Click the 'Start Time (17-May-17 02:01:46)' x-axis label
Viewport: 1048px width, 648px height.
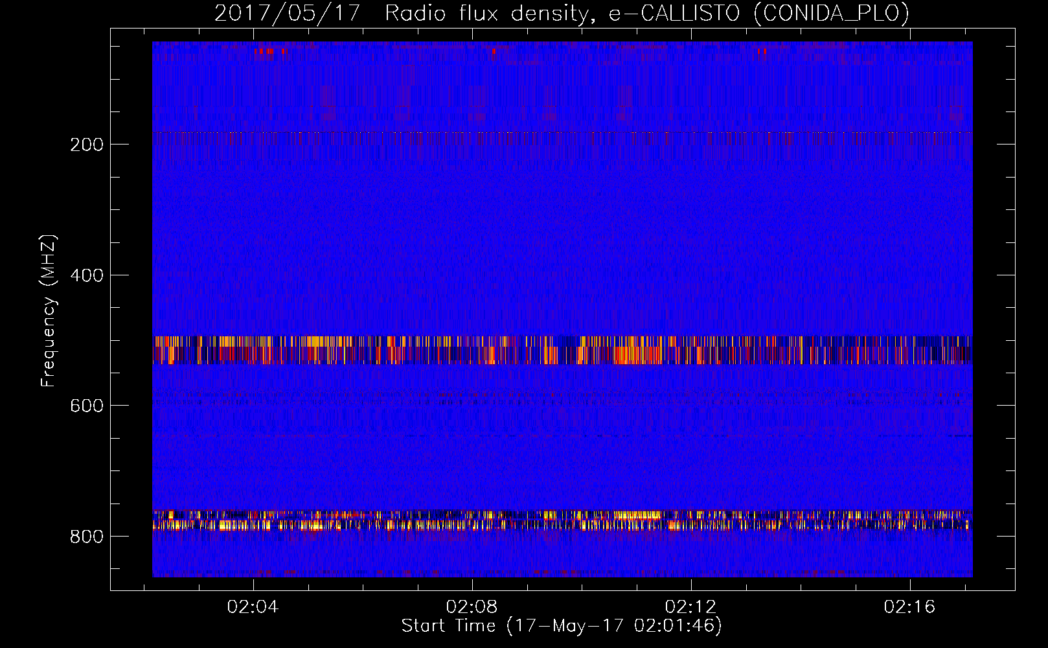[562, 626]
